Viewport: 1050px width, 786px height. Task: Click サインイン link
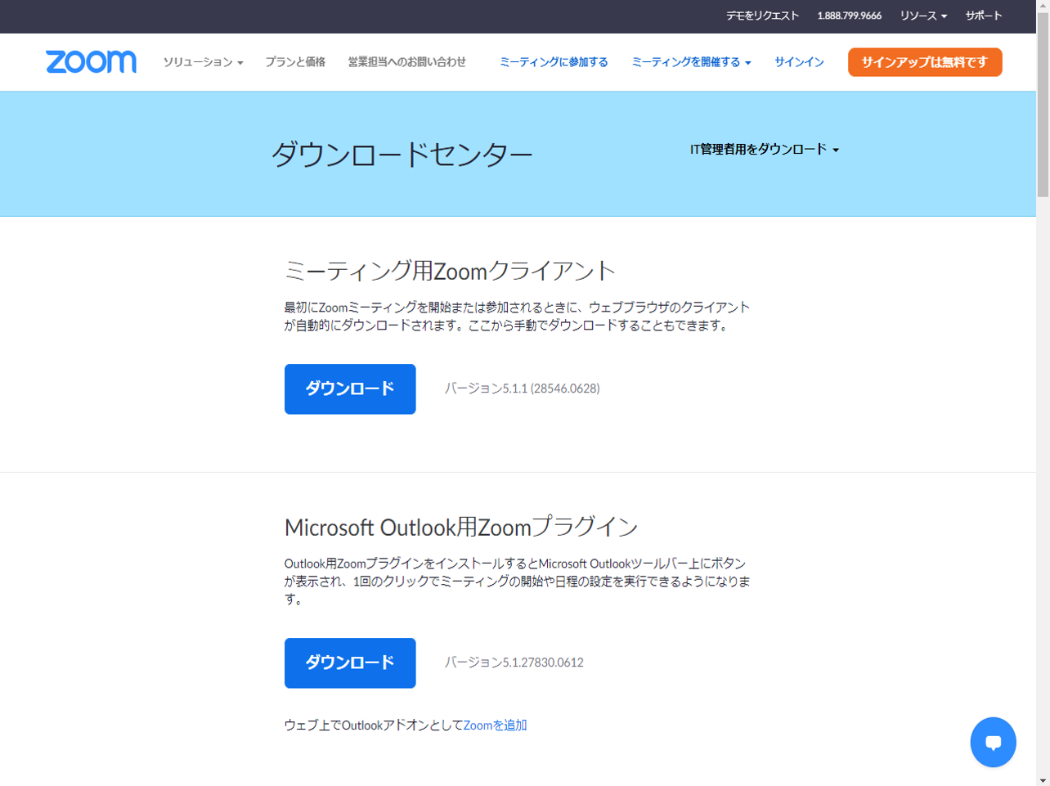point(799,62)
